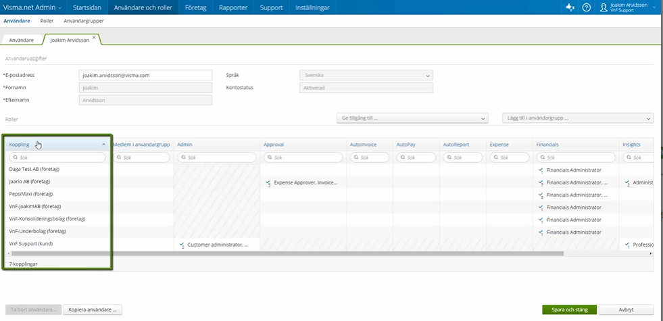The height and width of the screenshot is (321, 663).
Task: Open the Lägg till i användargrupp dropdown
Action: click(578, 118)
